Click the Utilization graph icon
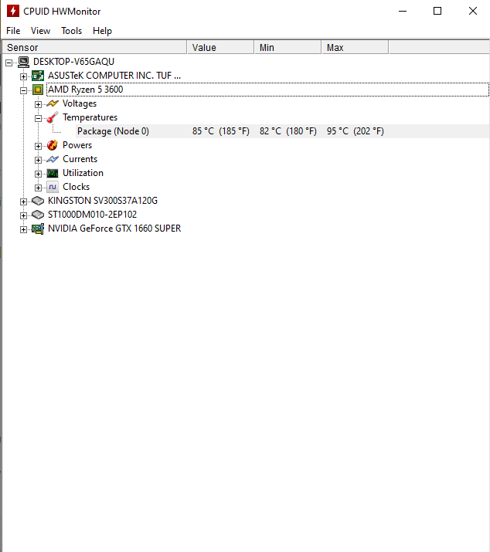Screen dimensions: 490x552 point(53,173)
